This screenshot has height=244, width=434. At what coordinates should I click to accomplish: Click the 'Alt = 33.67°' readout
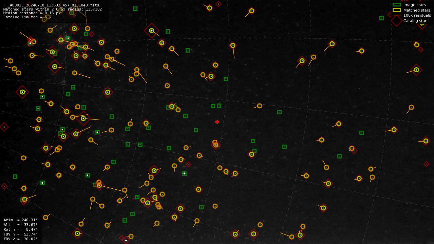point(20,225)
